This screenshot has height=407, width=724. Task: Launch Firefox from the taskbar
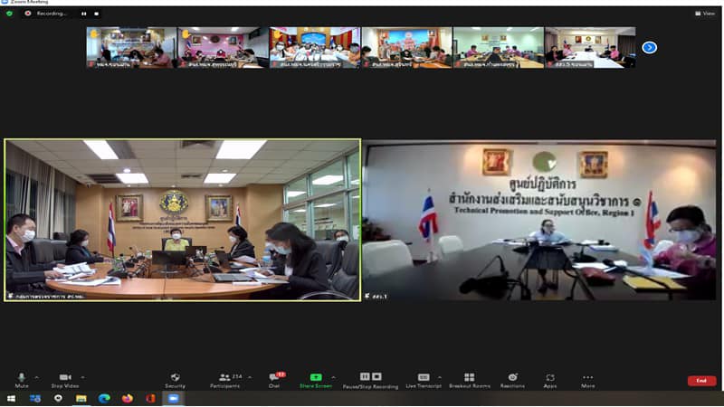pyautogui.click(x=128, y=398)
